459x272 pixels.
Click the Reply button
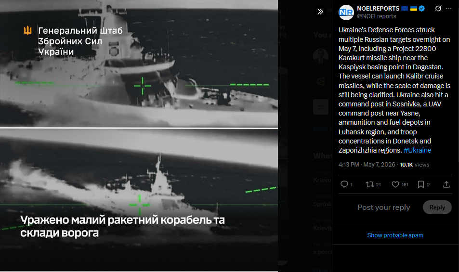pos(437,207)
